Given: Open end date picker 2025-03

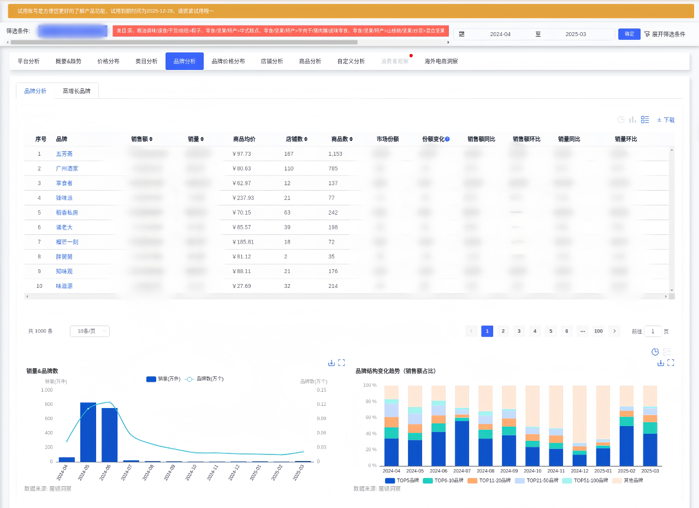Looking at the screenshot, I should [x=576, y=34].
